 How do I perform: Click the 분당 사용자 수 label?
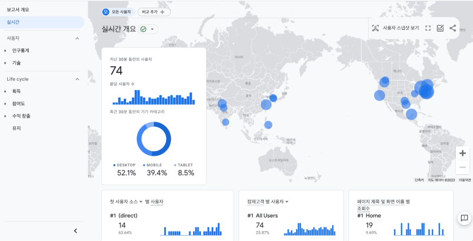pos(122,83)
